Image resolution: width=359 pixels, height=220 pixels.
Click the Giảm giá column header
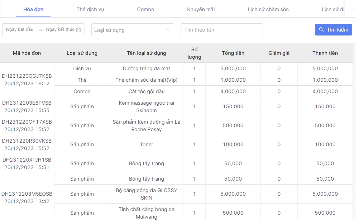point(279,53)
